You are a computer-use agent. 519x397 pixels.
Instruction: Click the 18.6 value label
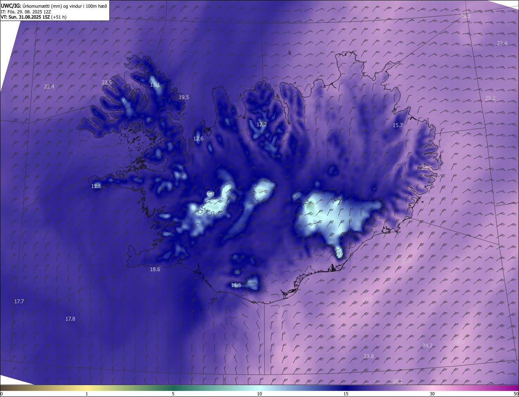pos(155,269)
